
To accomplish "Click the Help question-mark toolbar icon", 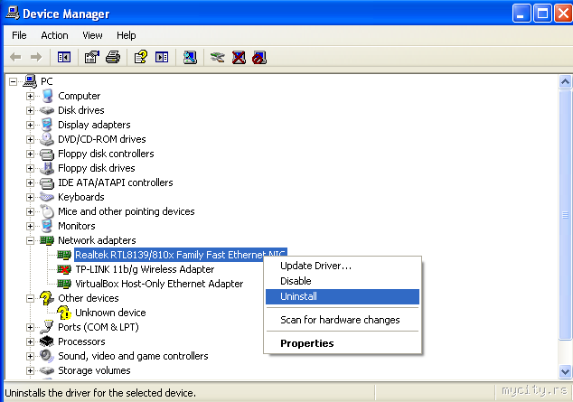I will tap(141, 57).
